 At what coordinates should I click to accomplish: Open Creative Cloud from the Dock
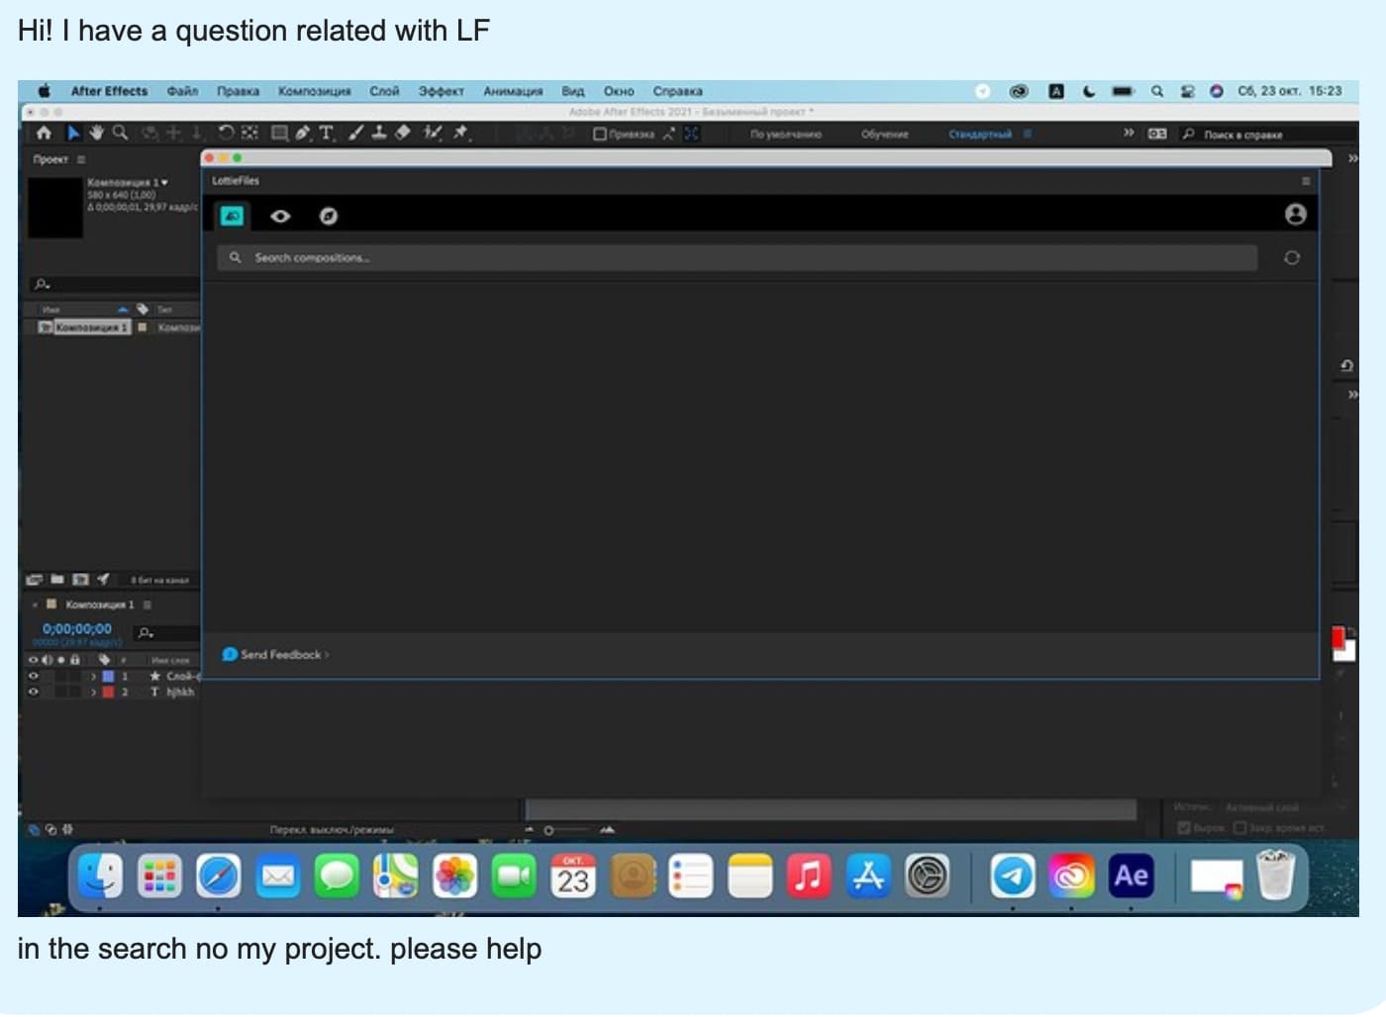(x=1071, y=876)
